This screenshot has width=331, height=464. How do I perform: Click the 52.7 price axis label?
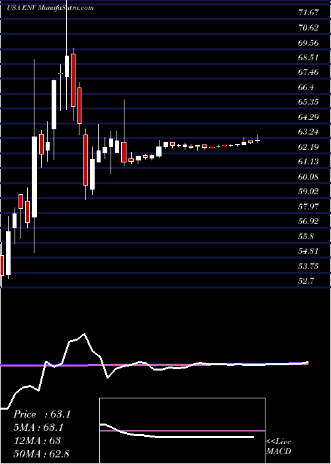pos(306,280)
